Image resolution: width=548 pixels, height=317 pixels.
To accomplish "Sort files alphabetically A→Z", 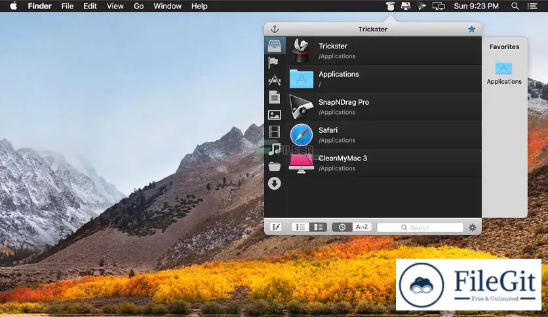I will (x=362, y=227).
